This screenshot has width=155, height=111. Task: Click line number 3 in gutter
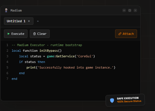(7, 56)
